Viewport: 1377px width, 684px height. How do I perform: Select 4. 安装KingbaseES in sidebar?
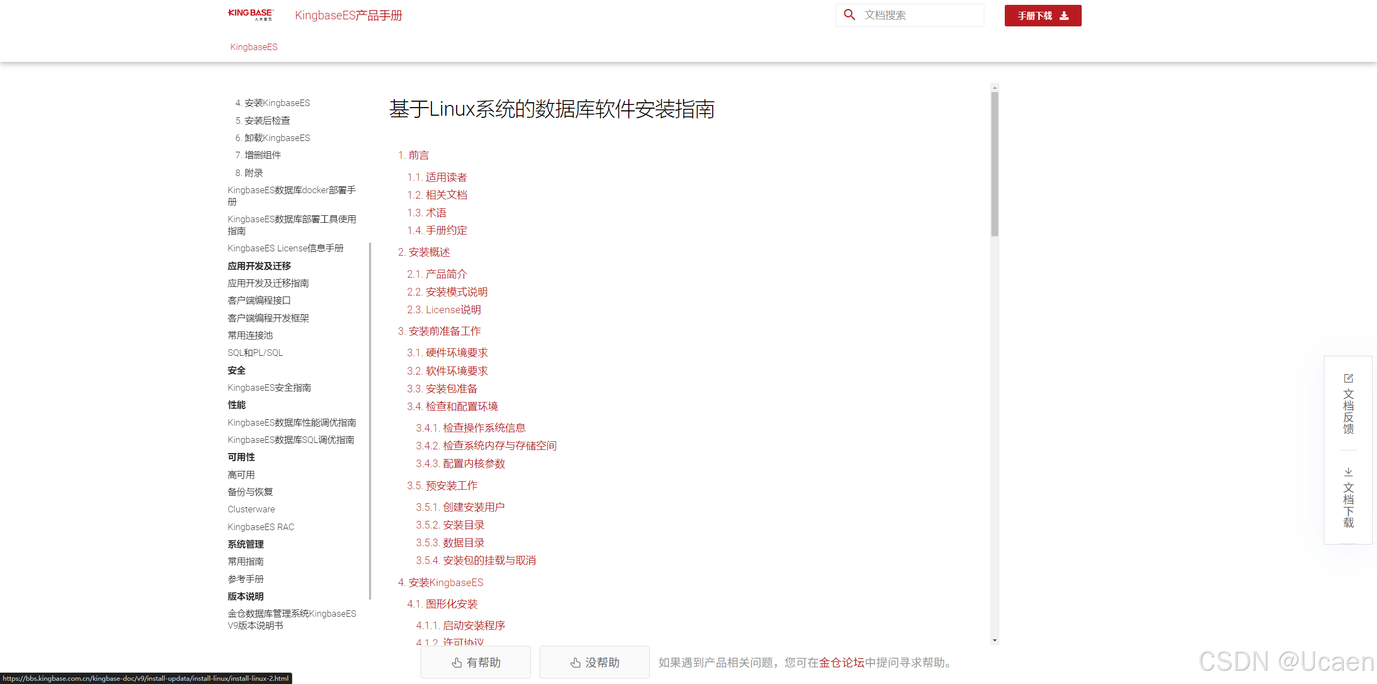click(273, 103)
